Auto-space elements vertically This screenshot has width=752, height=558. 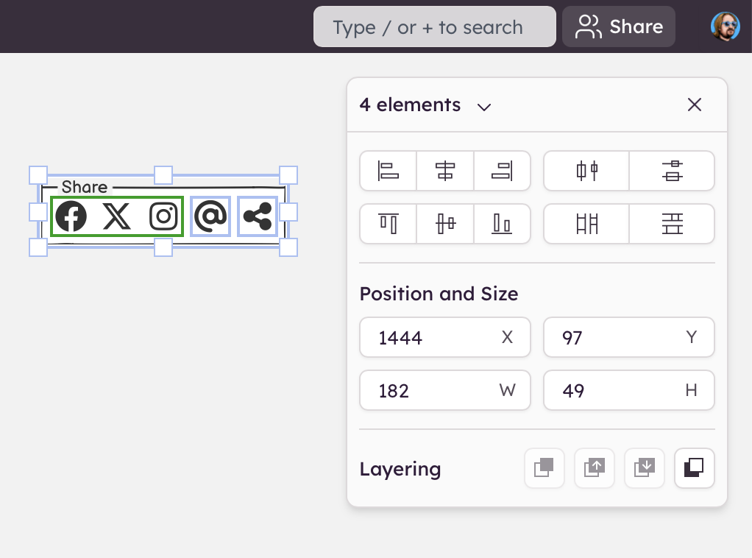click(672, 224)
